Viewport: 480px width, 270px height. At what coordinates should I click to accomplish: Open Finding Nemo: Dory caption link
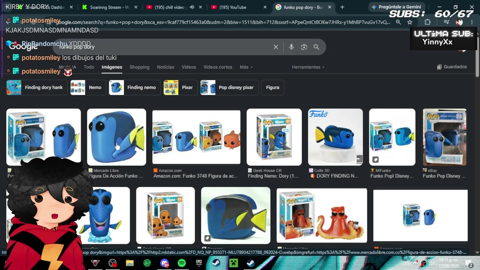(x=273, y=176)
